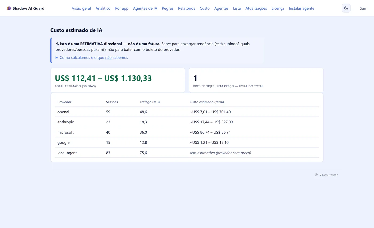Click the Shadow AI Guard logo icon
Screen dimensions: 374x228
click(x=9, y=8)
